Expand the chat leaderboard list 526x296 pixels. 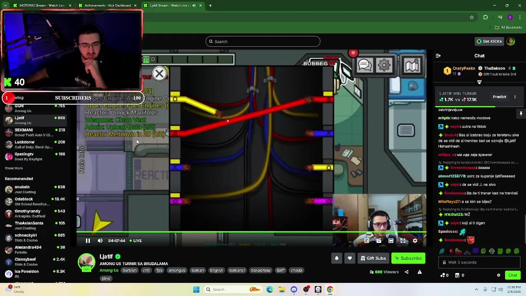click(479, 82)
